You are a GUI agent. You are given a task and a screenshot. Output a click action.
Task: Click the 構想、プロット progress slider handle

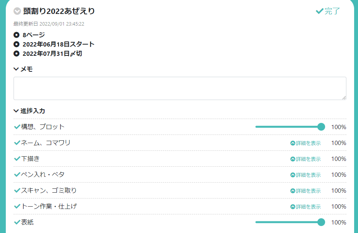[321, 127]
